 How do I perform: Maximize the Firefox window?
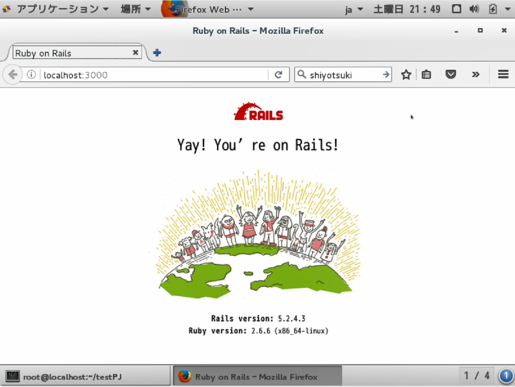pos(480,30)
